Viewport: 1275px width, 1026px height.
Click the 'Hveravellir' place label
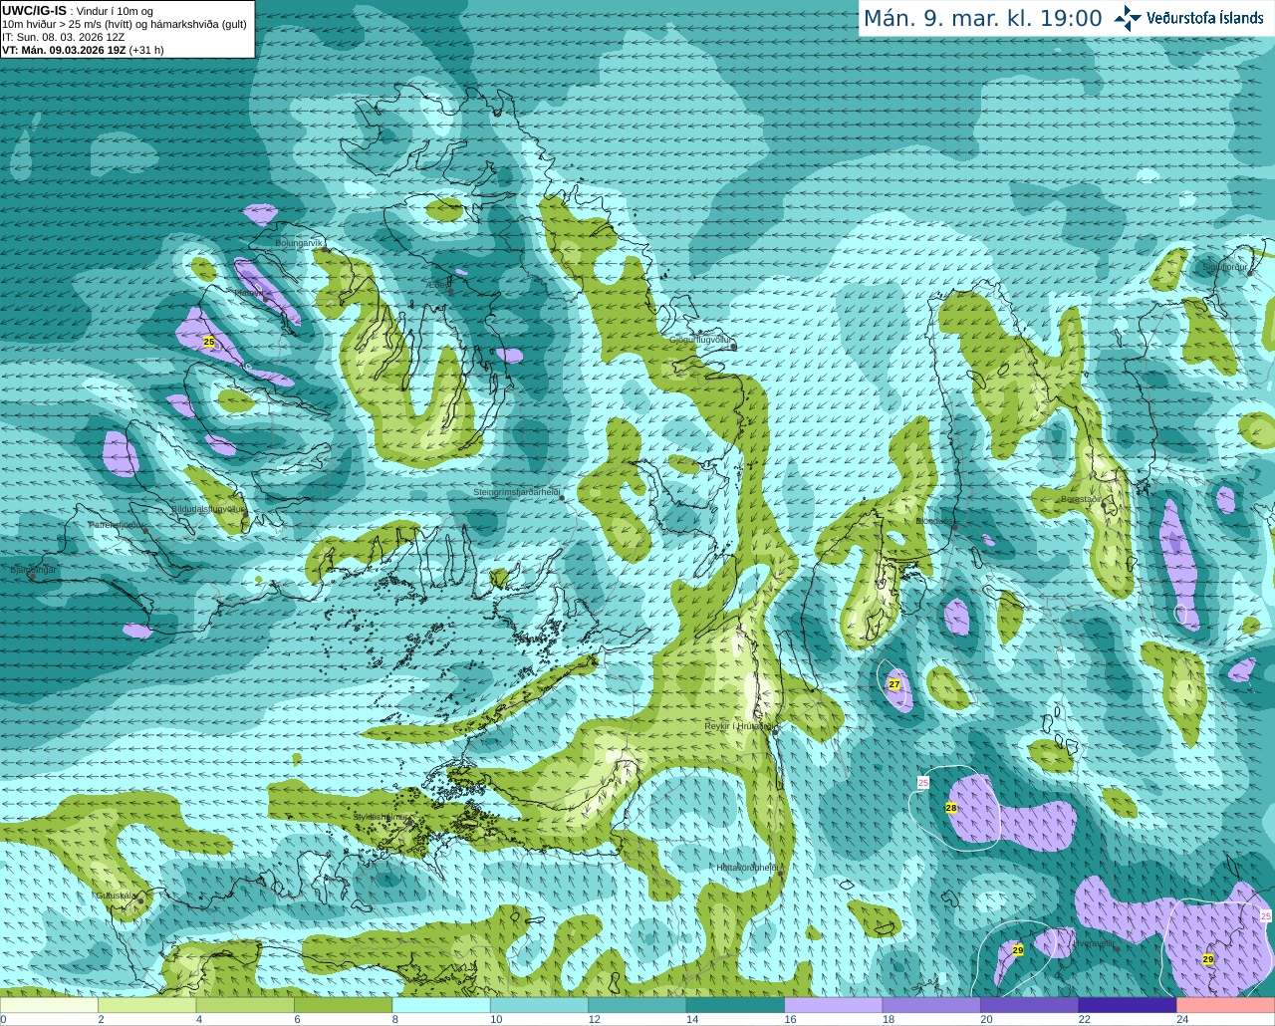[x=1094, y=942]
